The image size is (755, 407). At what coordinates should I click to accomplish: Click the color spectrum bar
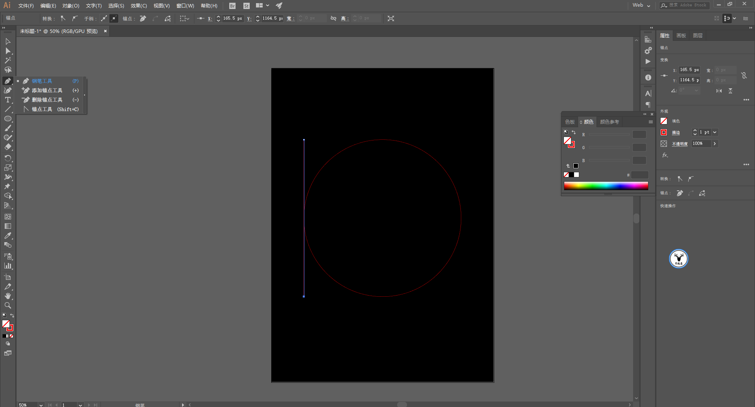(x=606, y=186)
